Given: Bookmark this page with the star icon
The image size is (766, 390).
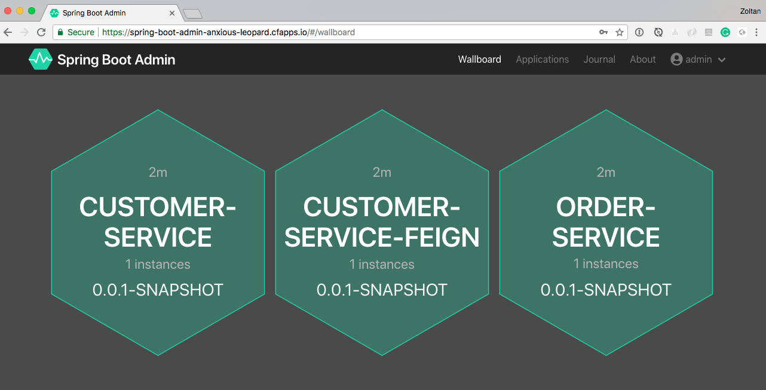Looking at the screenshot, I should click(620, 32).
